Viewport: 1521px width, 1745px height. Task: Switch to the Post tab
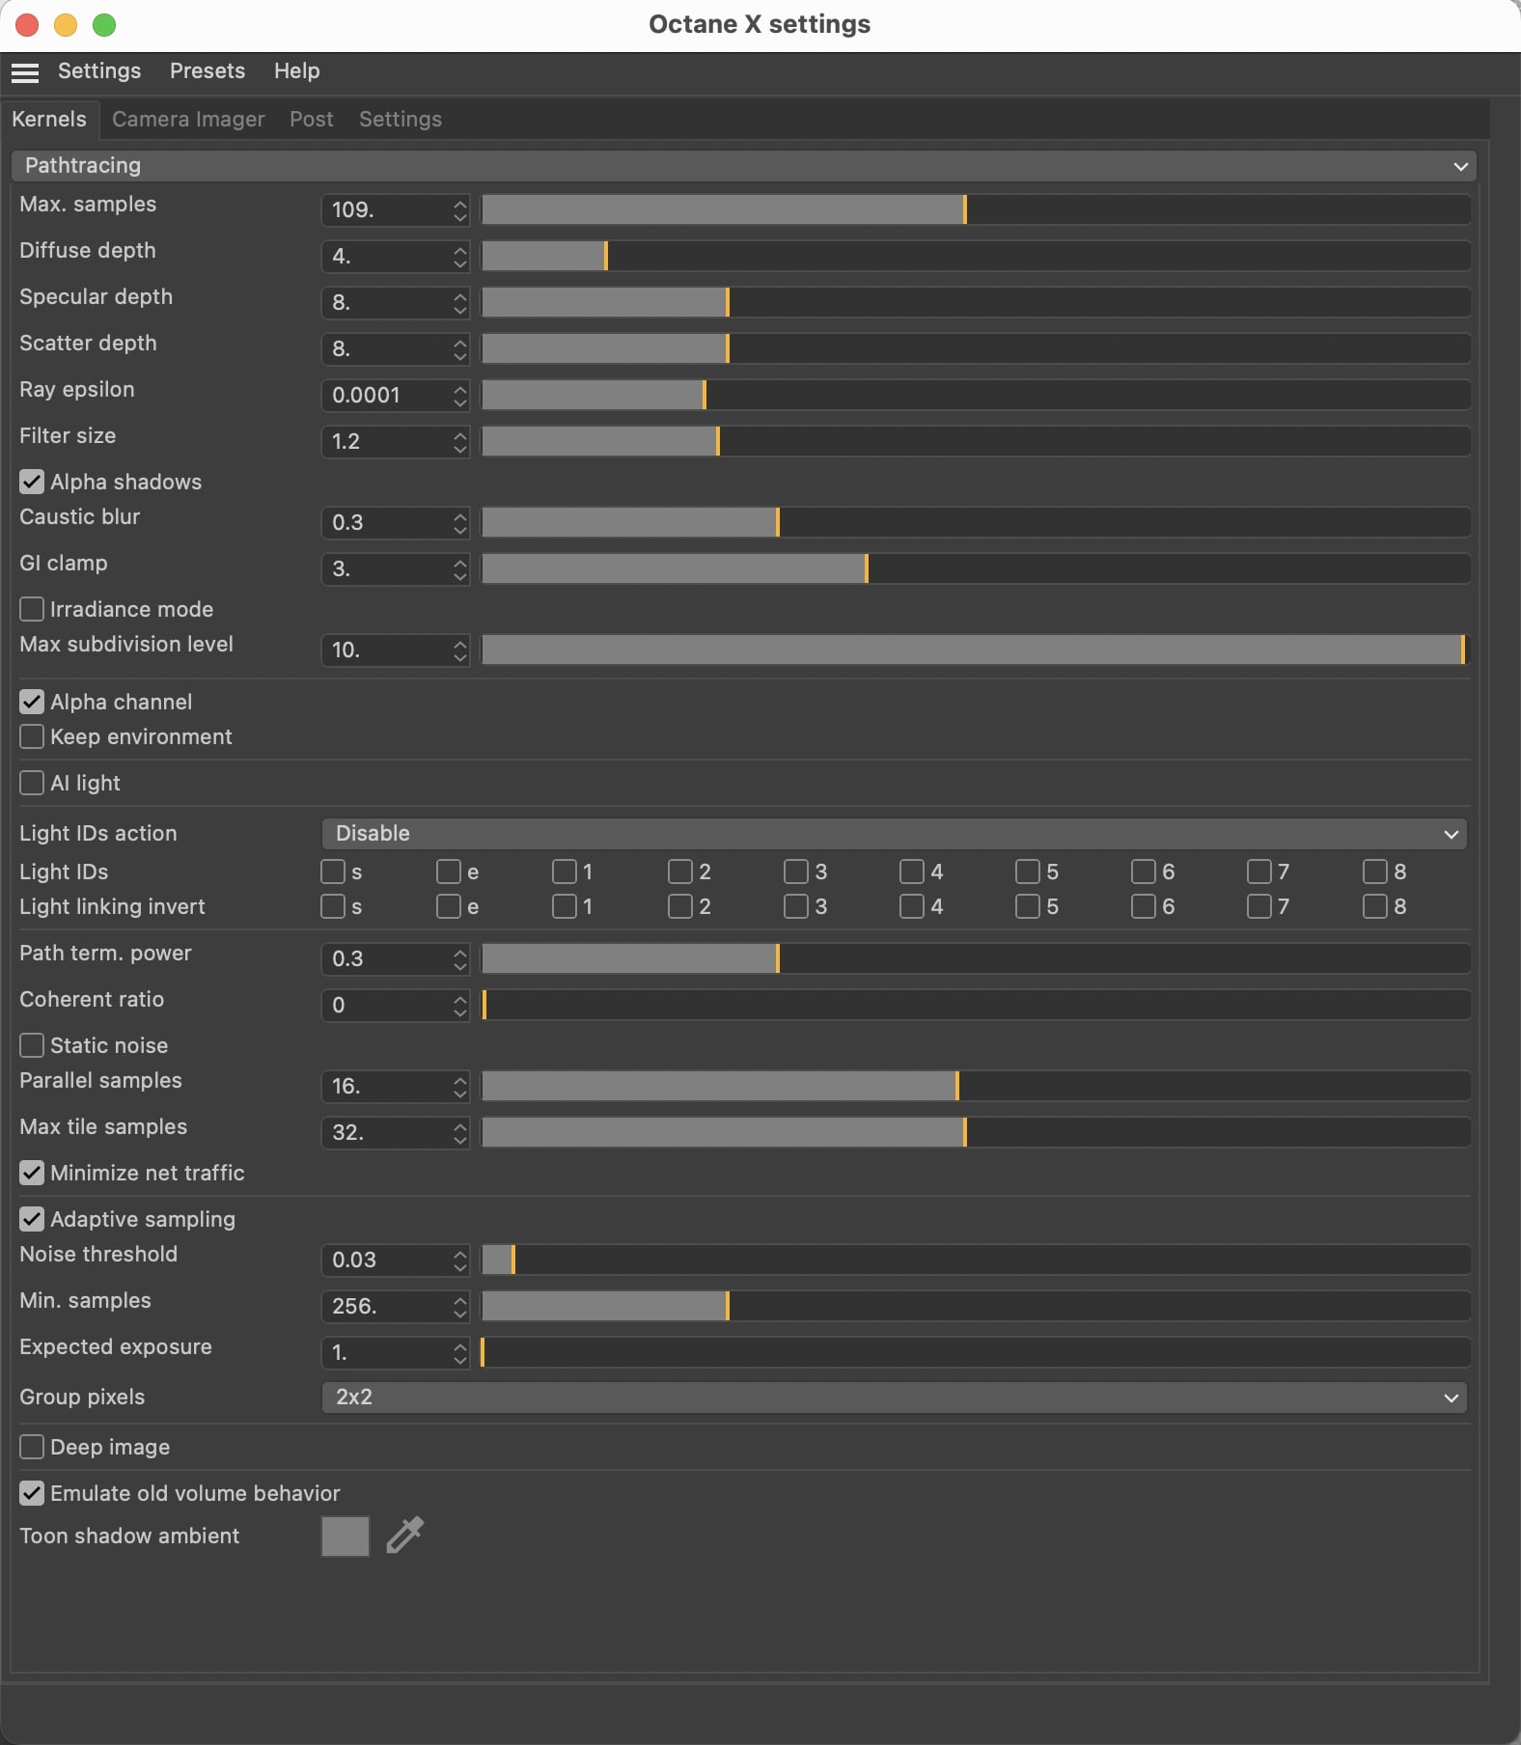[311, 119]
